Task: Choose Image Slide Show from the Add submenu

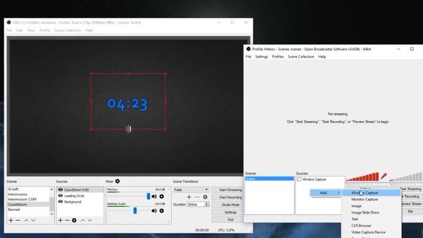Action: 371,212
